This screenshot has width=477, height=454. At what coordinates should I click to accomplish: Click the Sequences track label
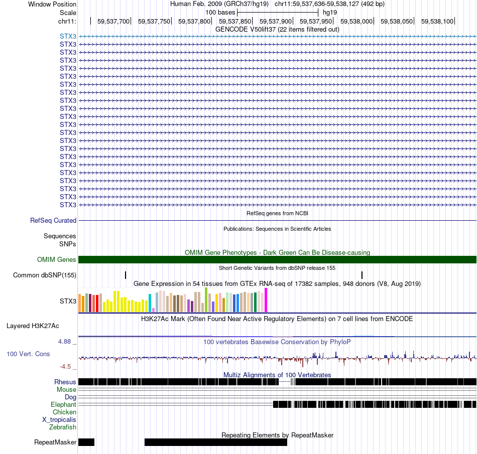pos(60,236)
